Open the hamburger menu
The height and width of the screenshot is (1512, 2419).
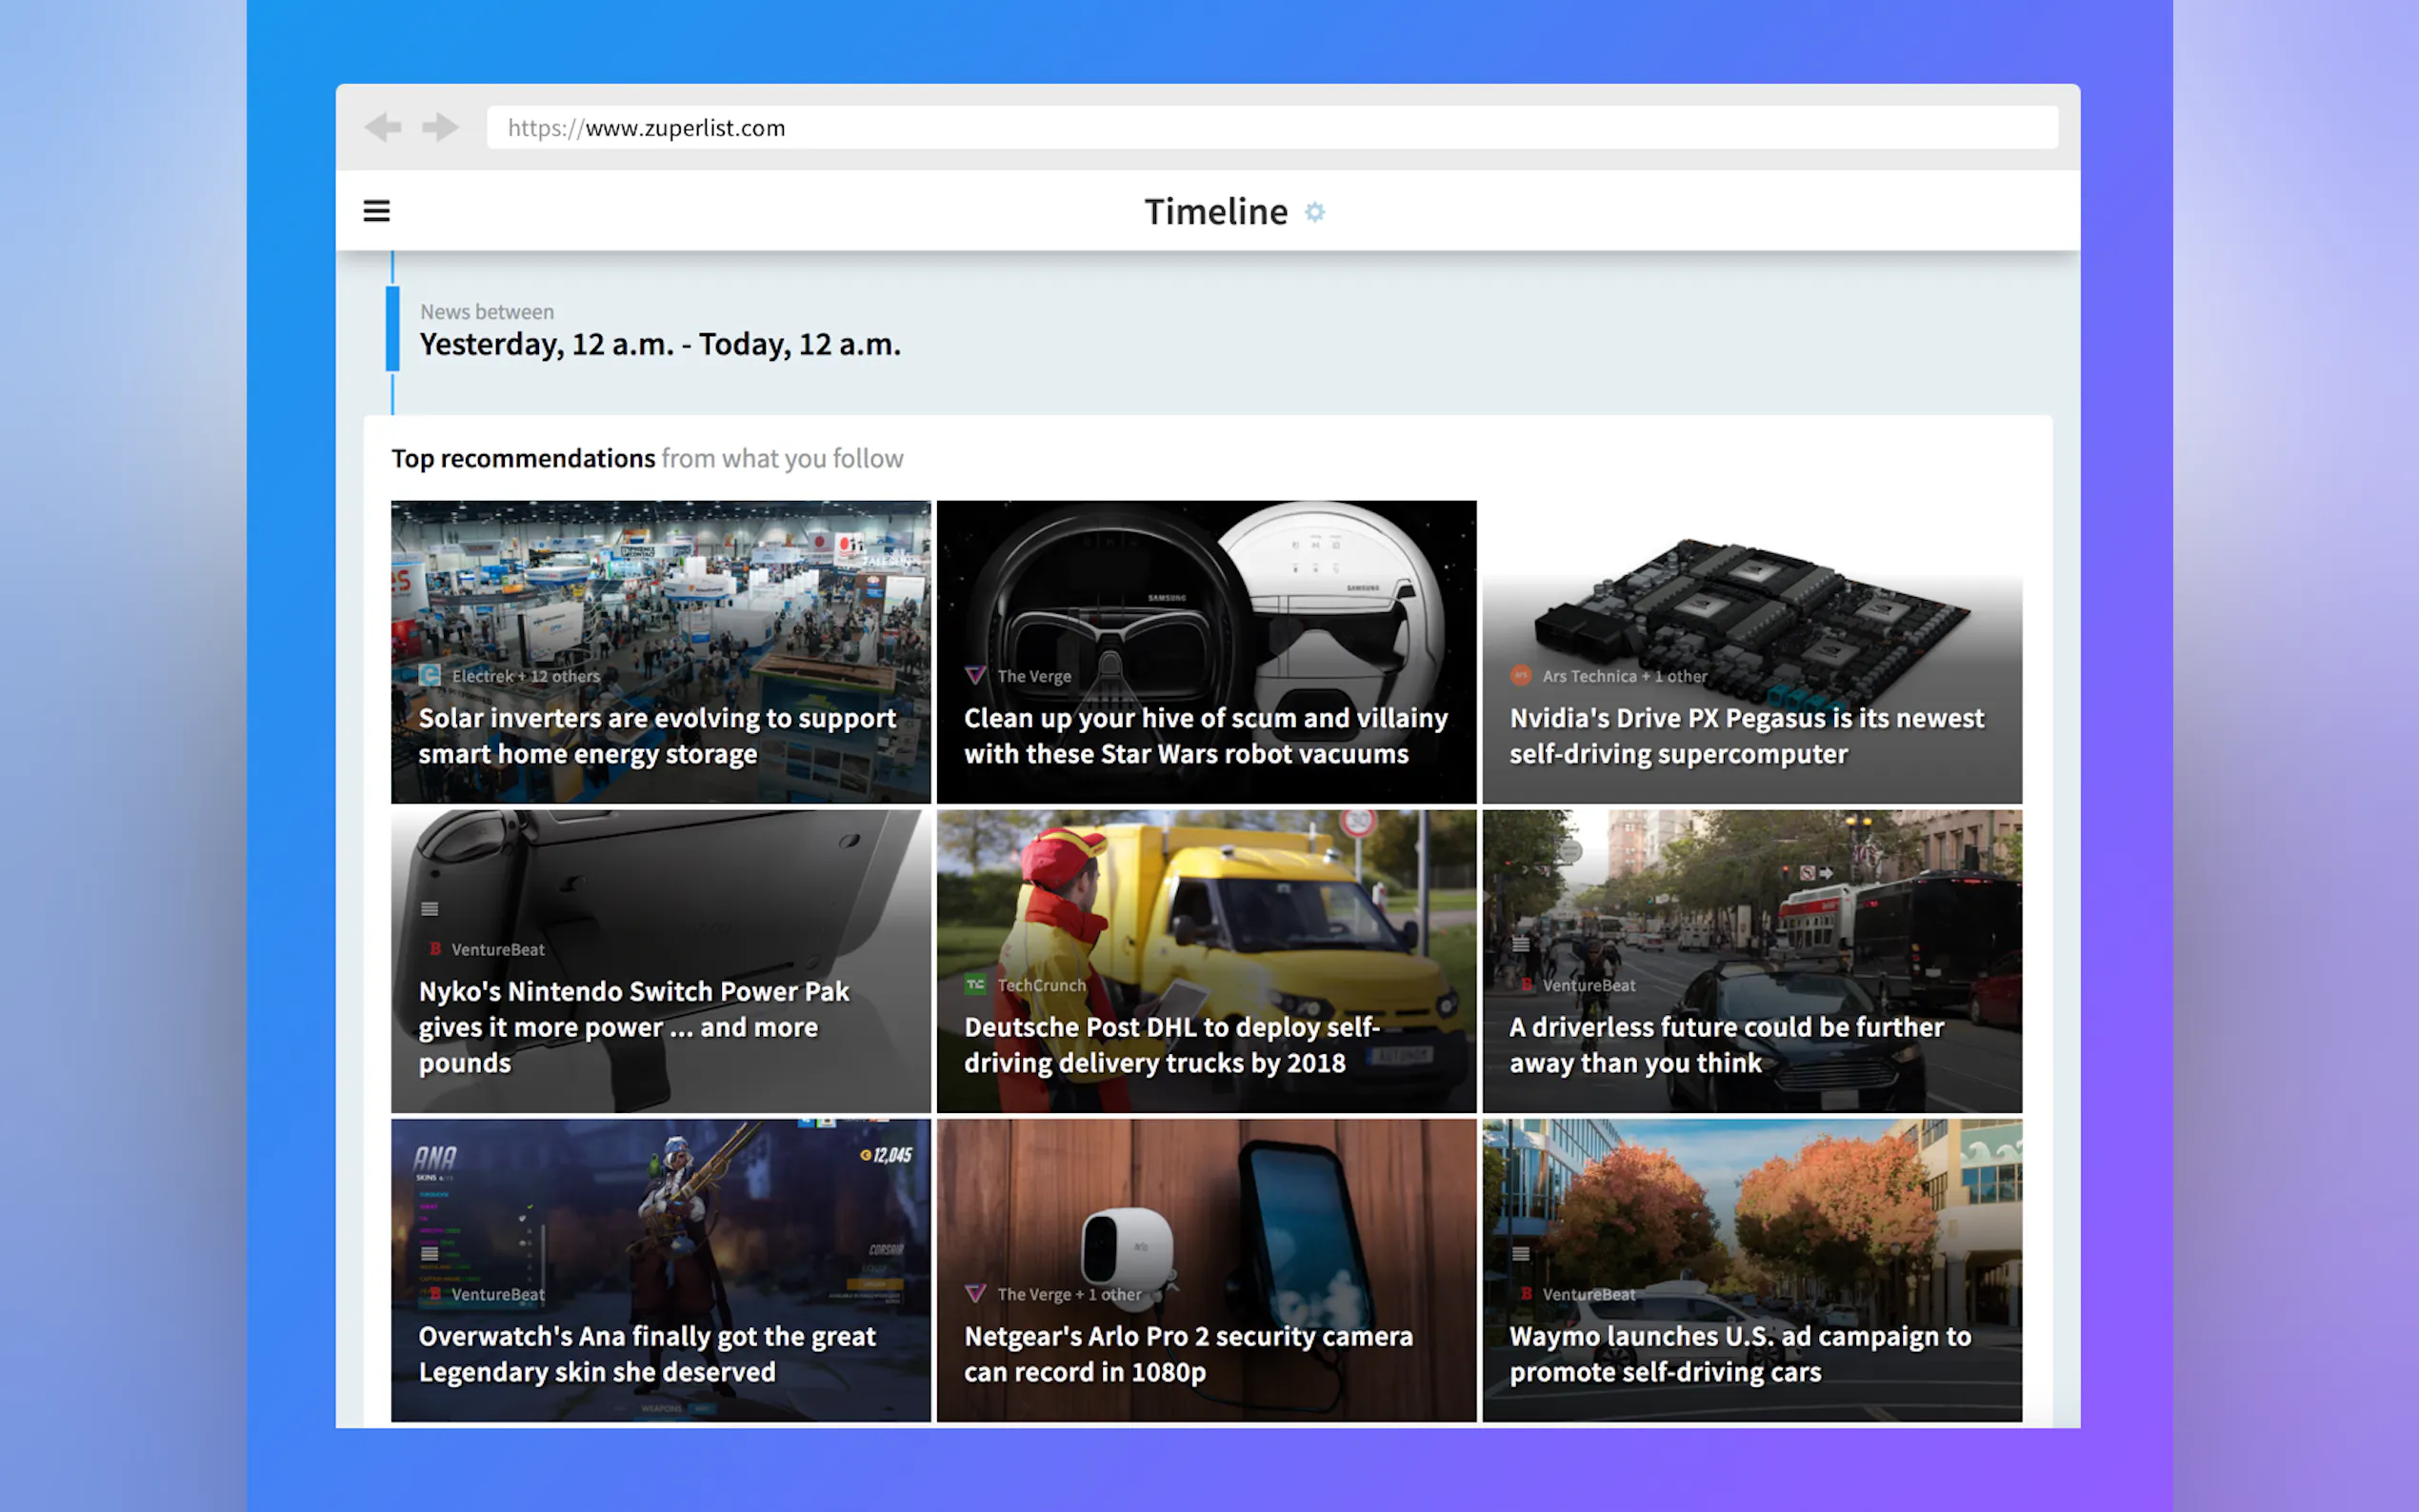(x=376, y=211)
